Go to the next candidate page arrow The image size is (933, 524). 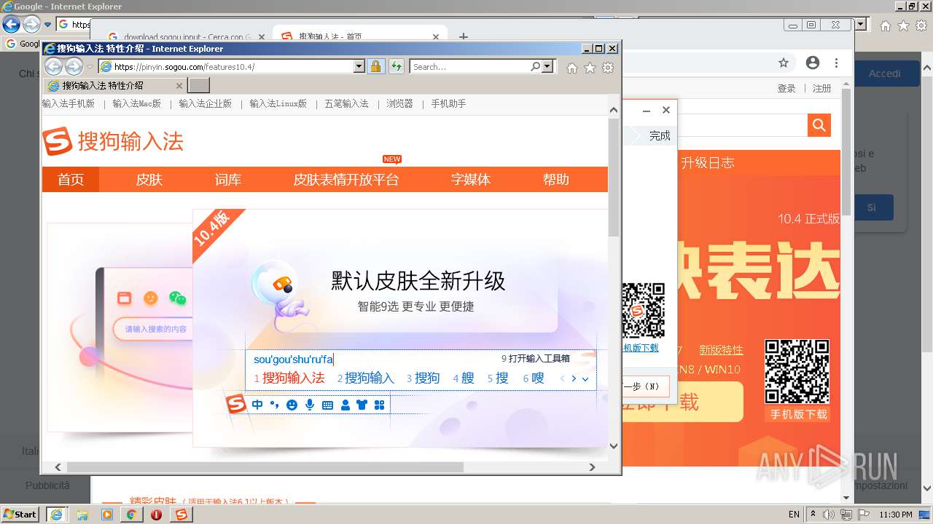coord(574,378)
